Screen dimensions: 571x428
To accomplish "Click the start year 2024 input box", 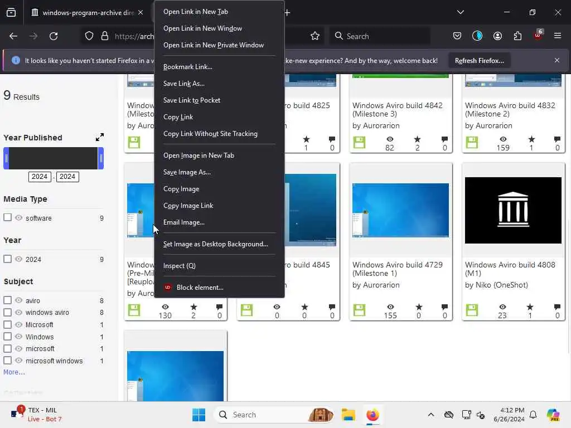I will click(x=40, y=177).
